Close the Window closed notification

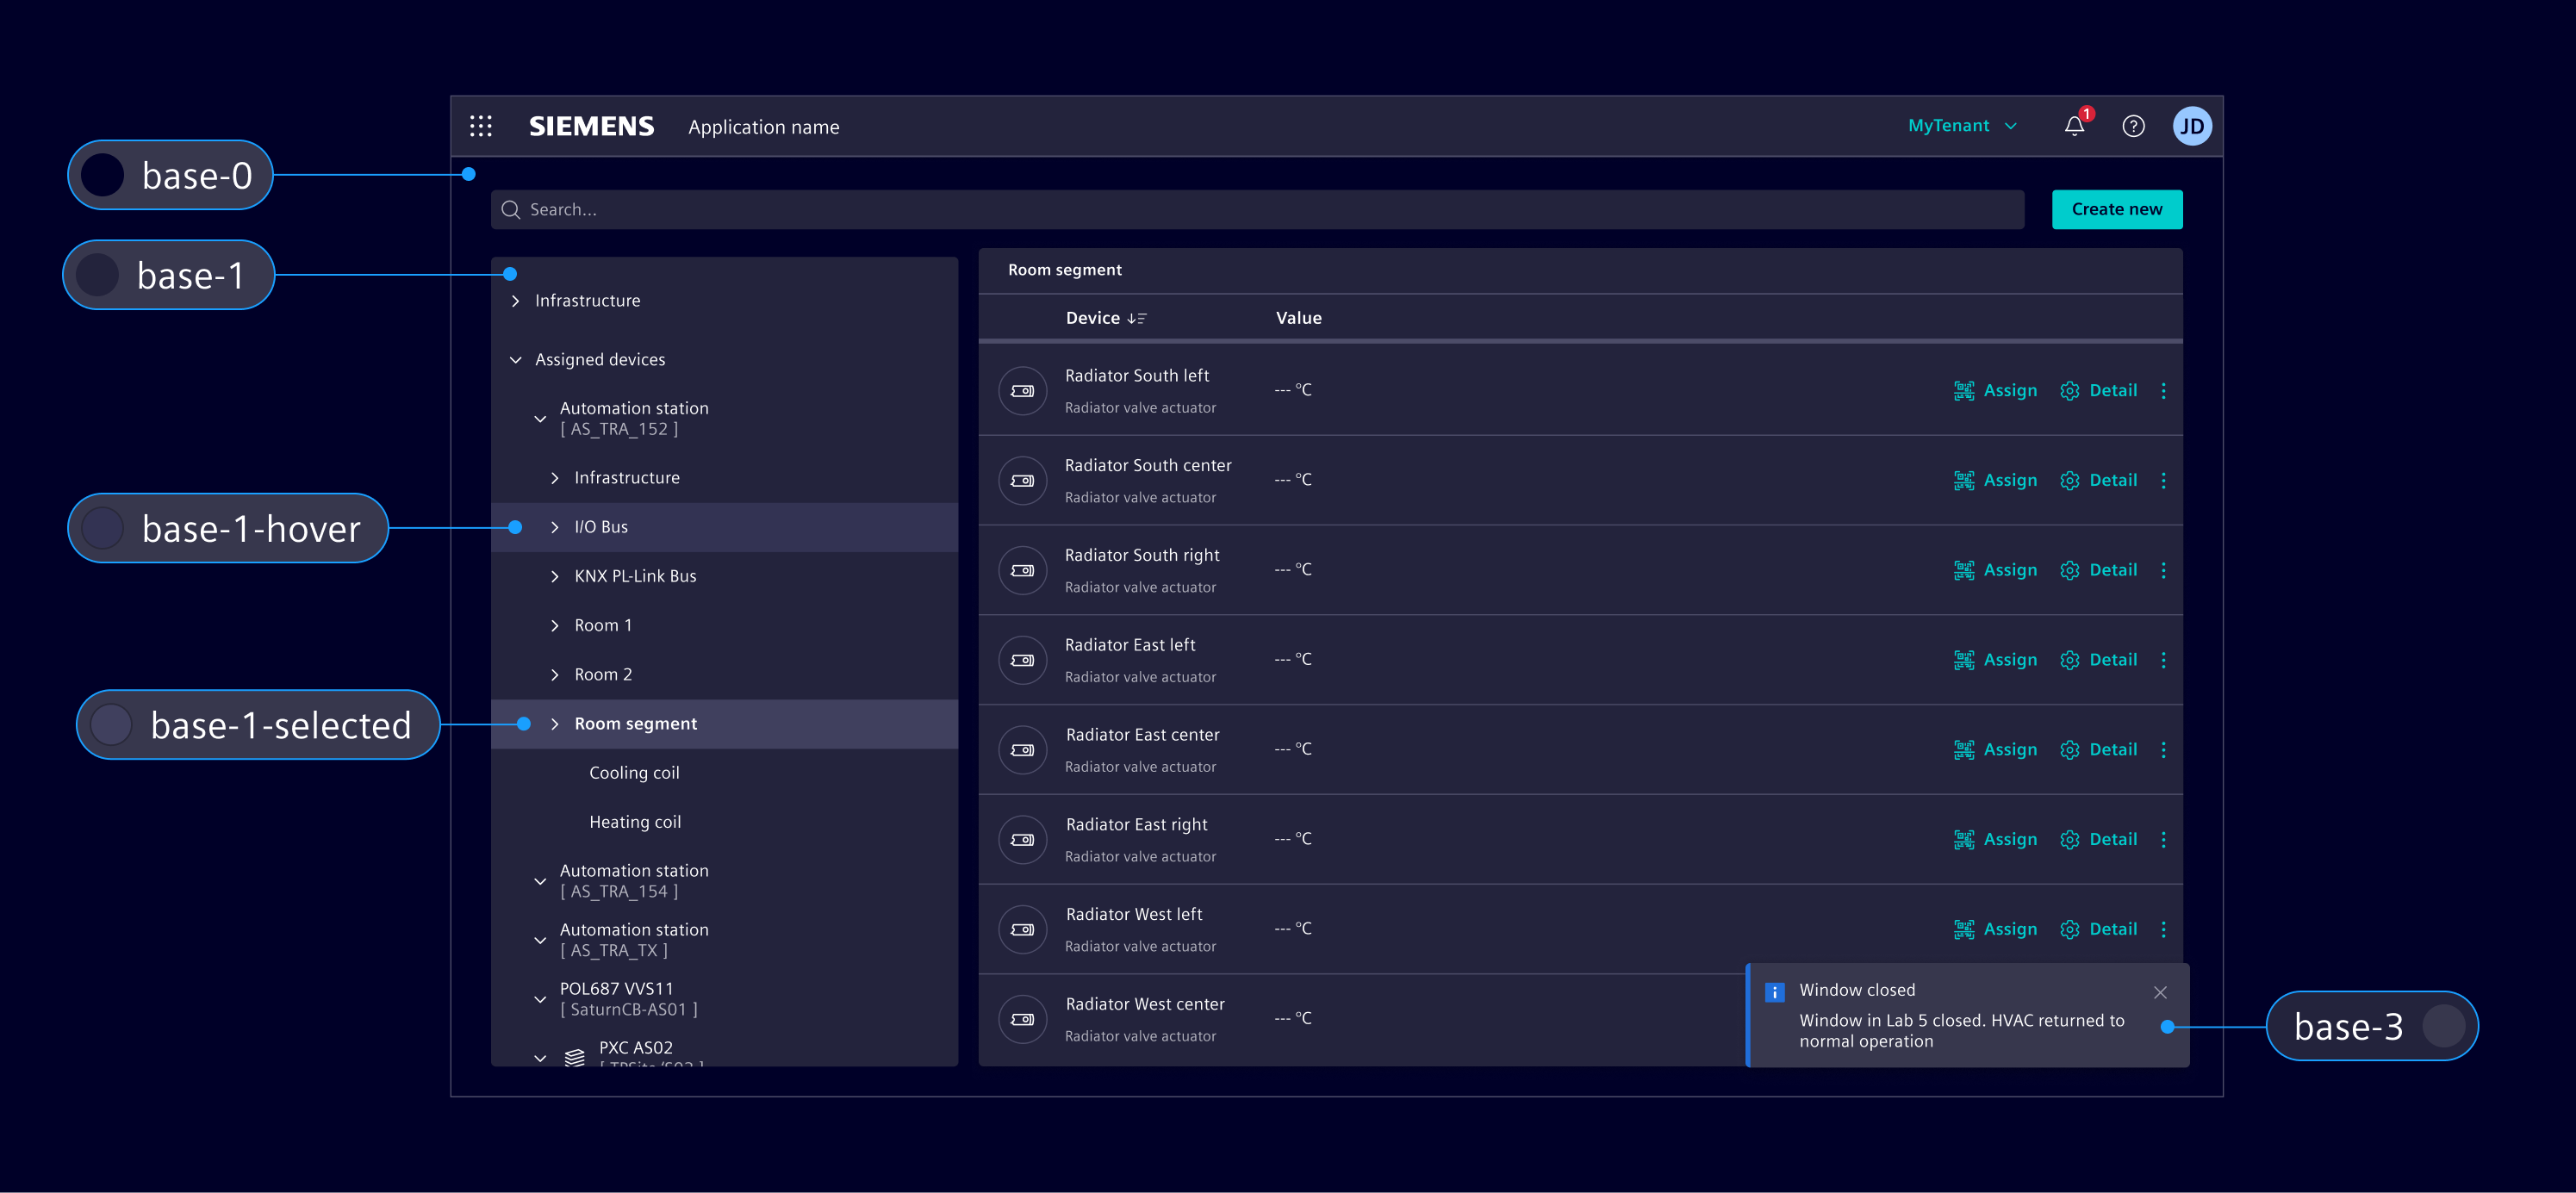(x=2160, y=992)
